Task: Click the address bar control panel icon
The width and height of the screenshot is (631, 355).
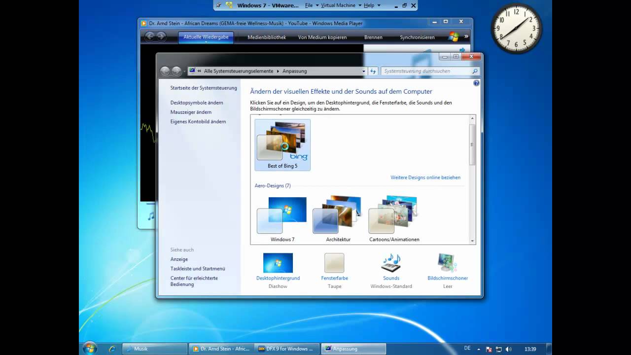Action: [192, 71]
